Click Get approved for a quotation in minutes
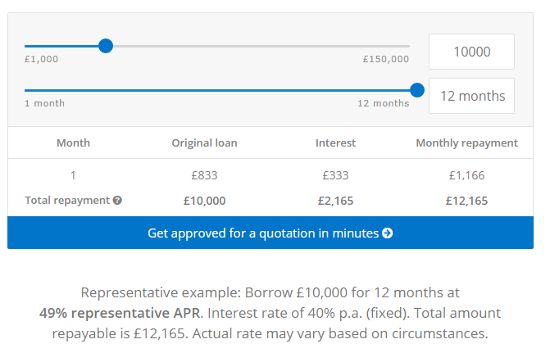Viewport: 550px width, 344px height. 270,233
